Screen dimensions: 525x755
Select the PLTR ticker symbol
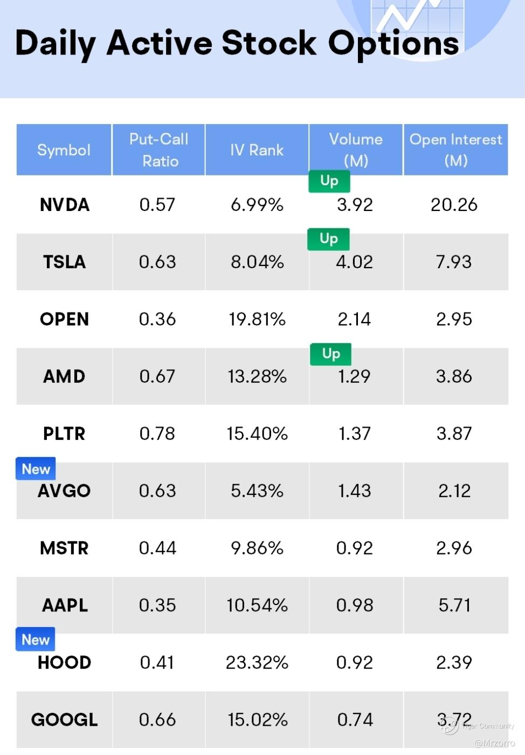point(64,434)
